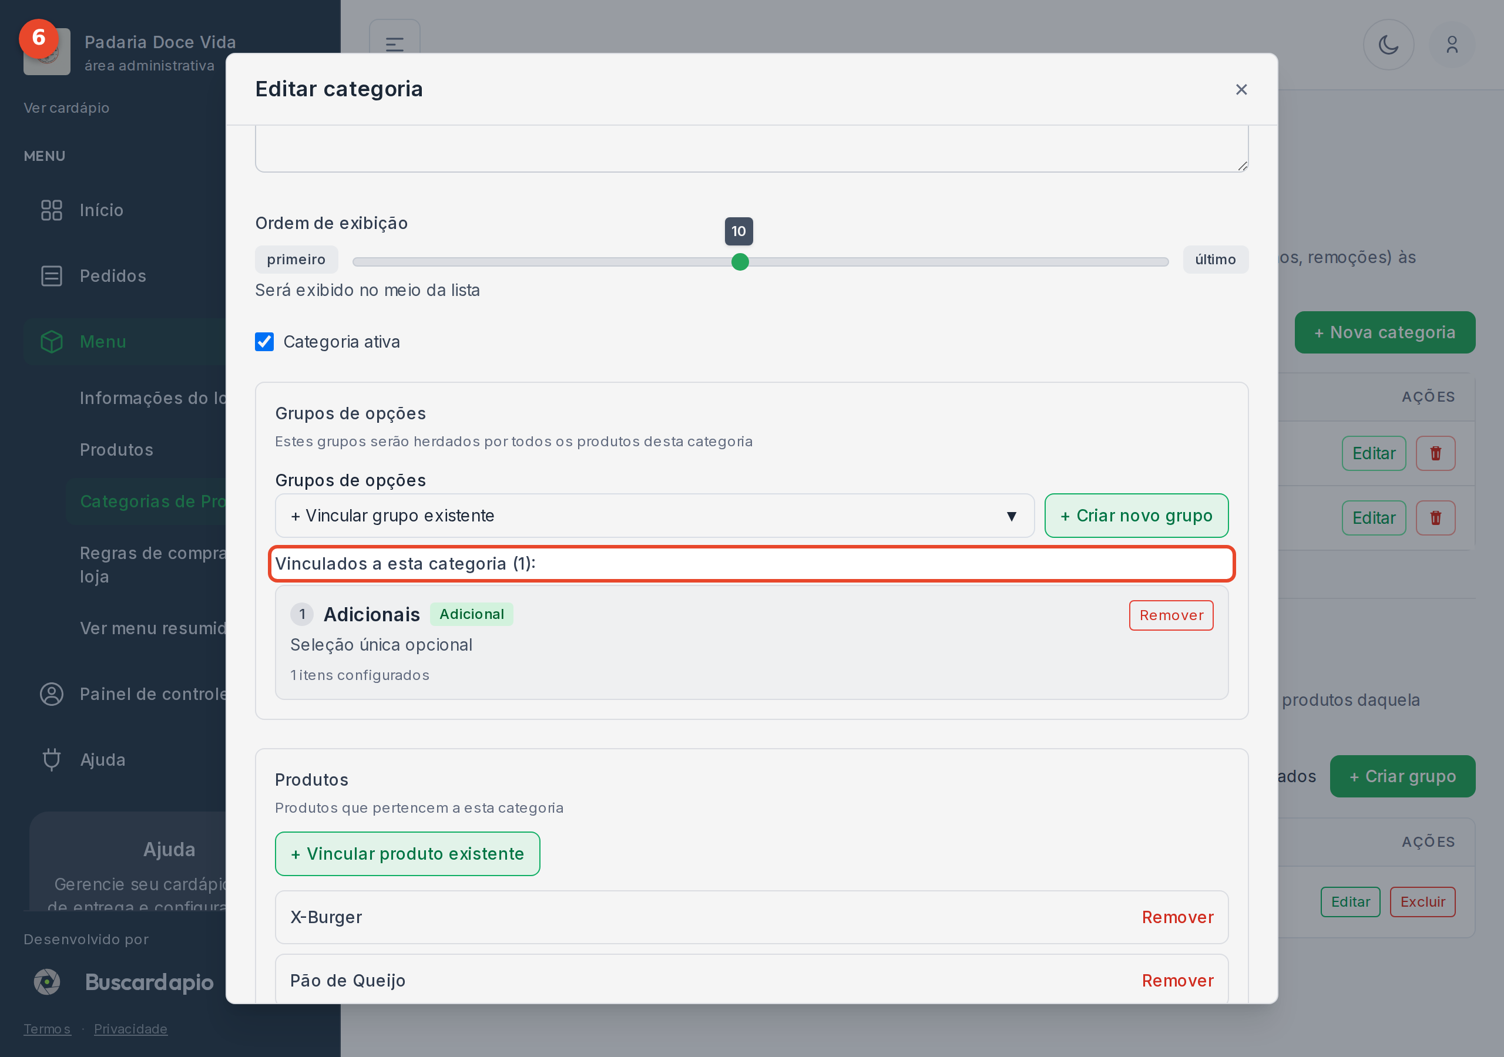Viewport: 1504px width, 1057px height.
Task: Click the '1 itens configurados' text
Action: coord(360,675)
